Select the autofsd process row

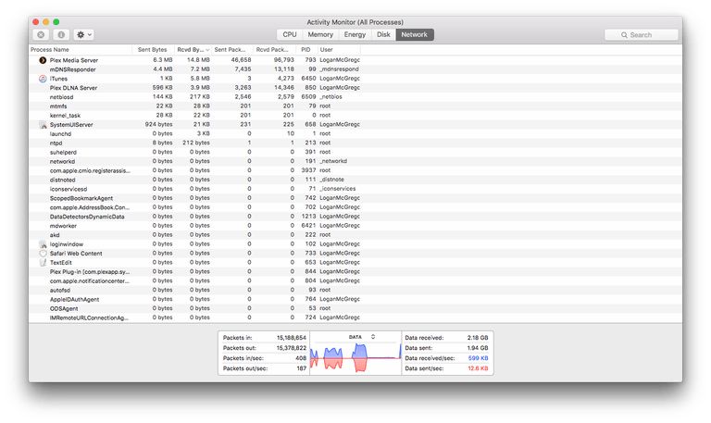(x=355, y=290)
